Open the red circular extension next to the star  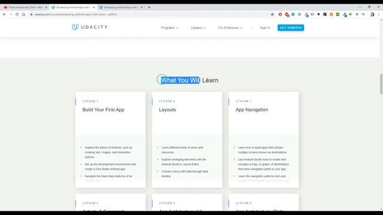click(280, 14)
